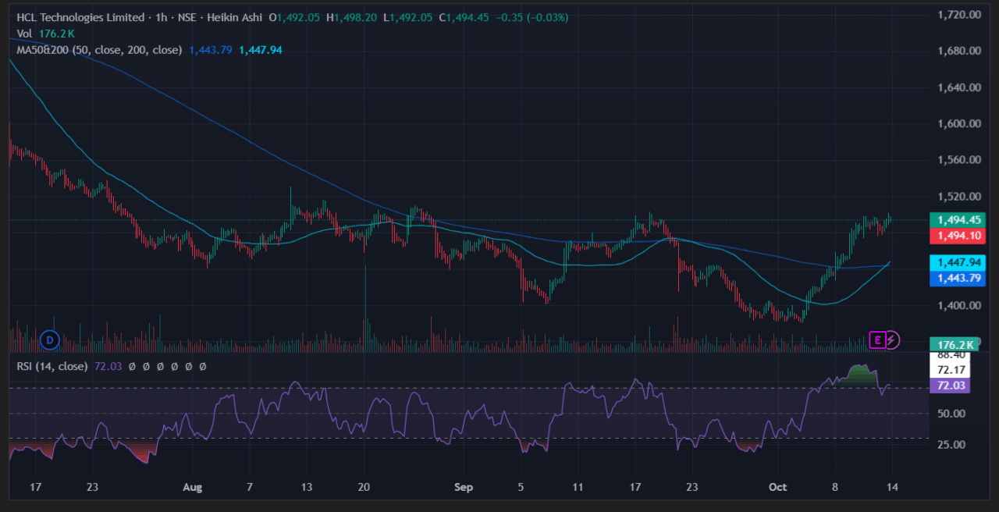Screen dimensions: 999x512
Task: Click the dividend 'D' marker icon
Action: tap(50, 340)
